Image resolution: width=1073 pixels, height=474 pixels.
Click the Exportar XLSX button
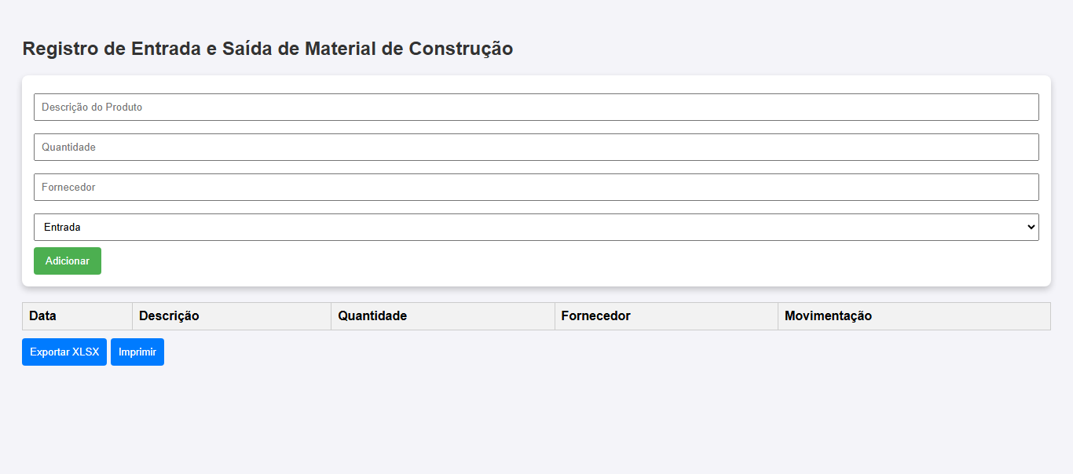[x=64, y=352]
